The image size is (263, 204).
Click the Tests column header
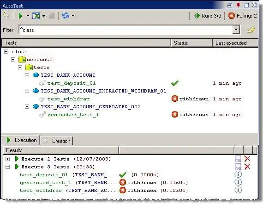coord(86,43)
